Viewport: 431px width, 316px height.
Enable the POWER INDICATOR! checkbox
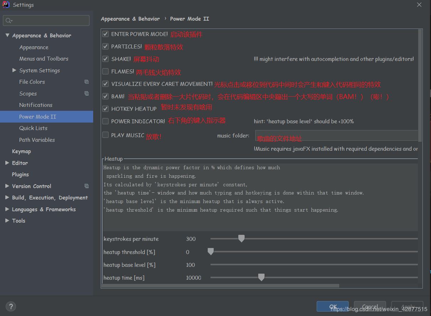pyautogui.click(x=105, y=121)
